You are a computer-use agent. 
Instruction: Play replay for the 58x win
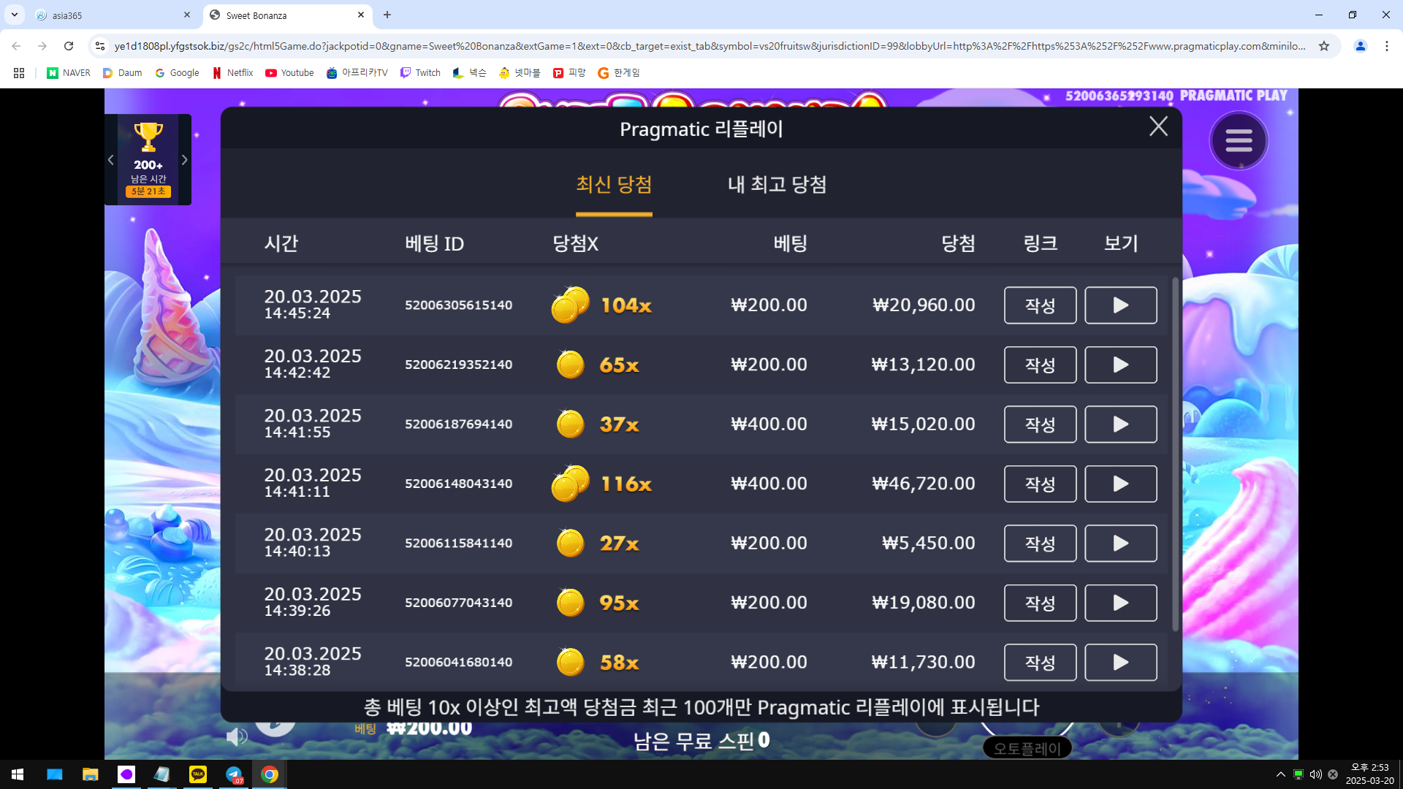pos(1120,663)
